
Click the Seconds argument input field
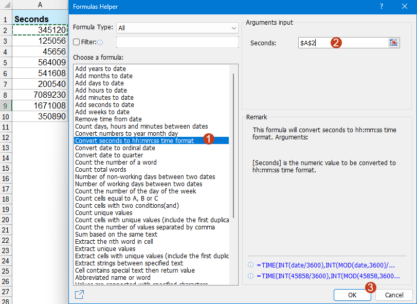click(x=342, y=43)
